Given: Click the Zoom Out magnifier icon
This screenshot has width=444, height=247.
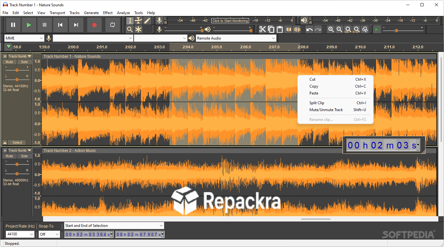Looking at the screenshot, I should [x=339, y=30].
